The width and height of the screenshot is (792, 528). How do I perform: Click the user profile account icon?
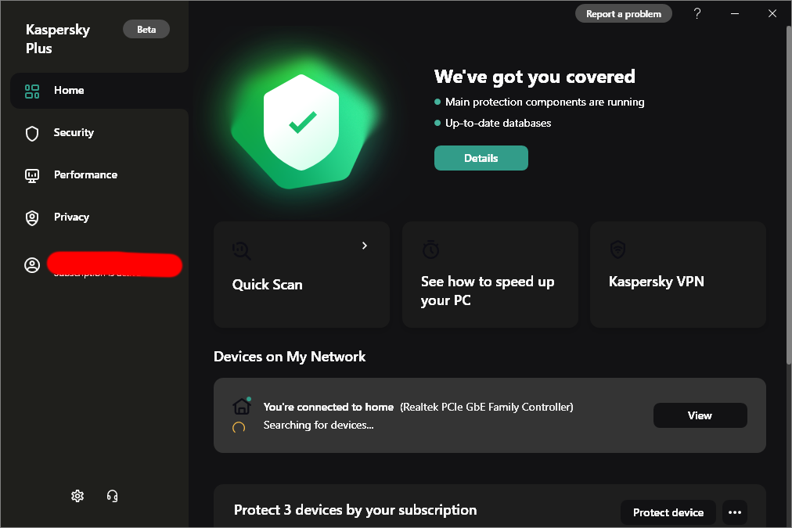(x=32, y=265)
